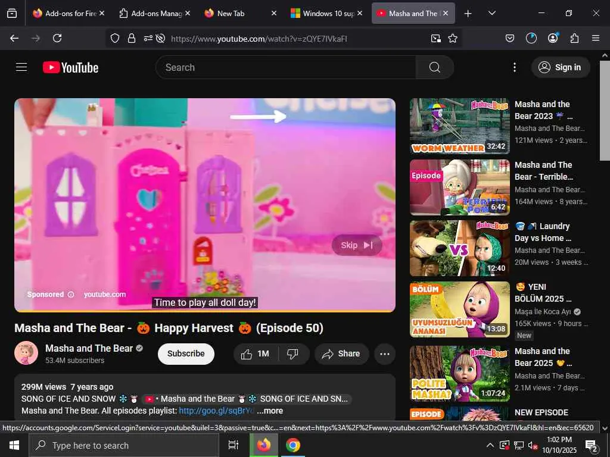
Task: Open the Worm Weather video thumbnail
Action: pyautogui.click(x=459, y=126)
